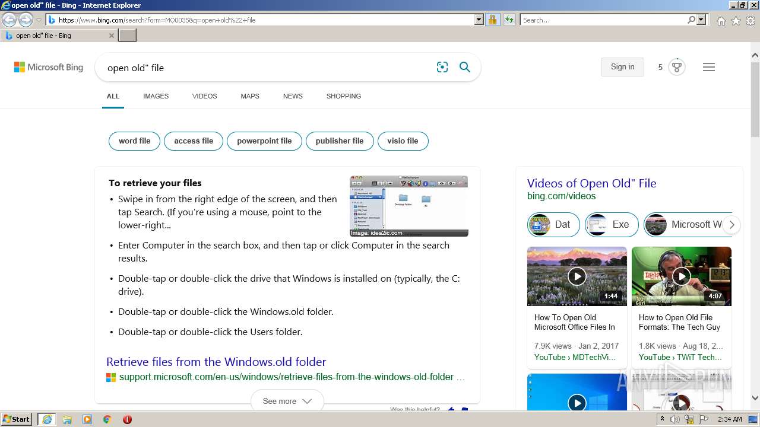The width and height of the screenshot is (760, 427).
Task: Open Windows Explorer folder taskbar icon
Action: click(x=67, y=419)
